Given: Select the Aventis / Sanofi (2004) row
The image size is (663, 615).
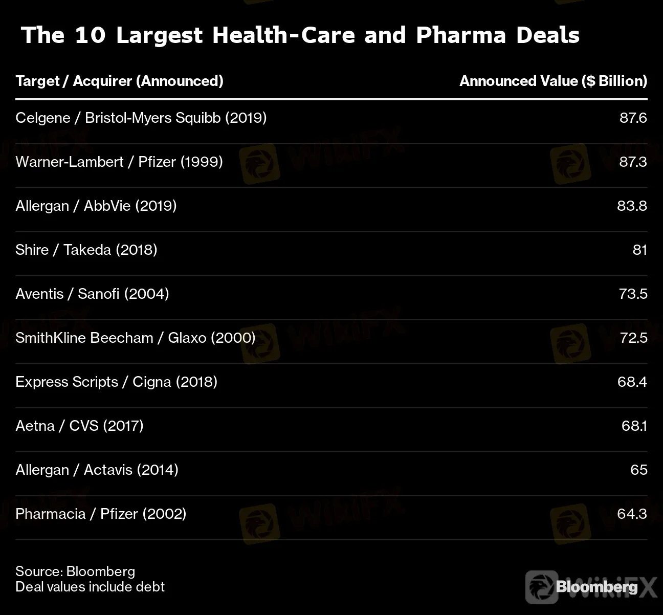Looking at the screenshot, I should pyautogui.click(x=92, y=294).
